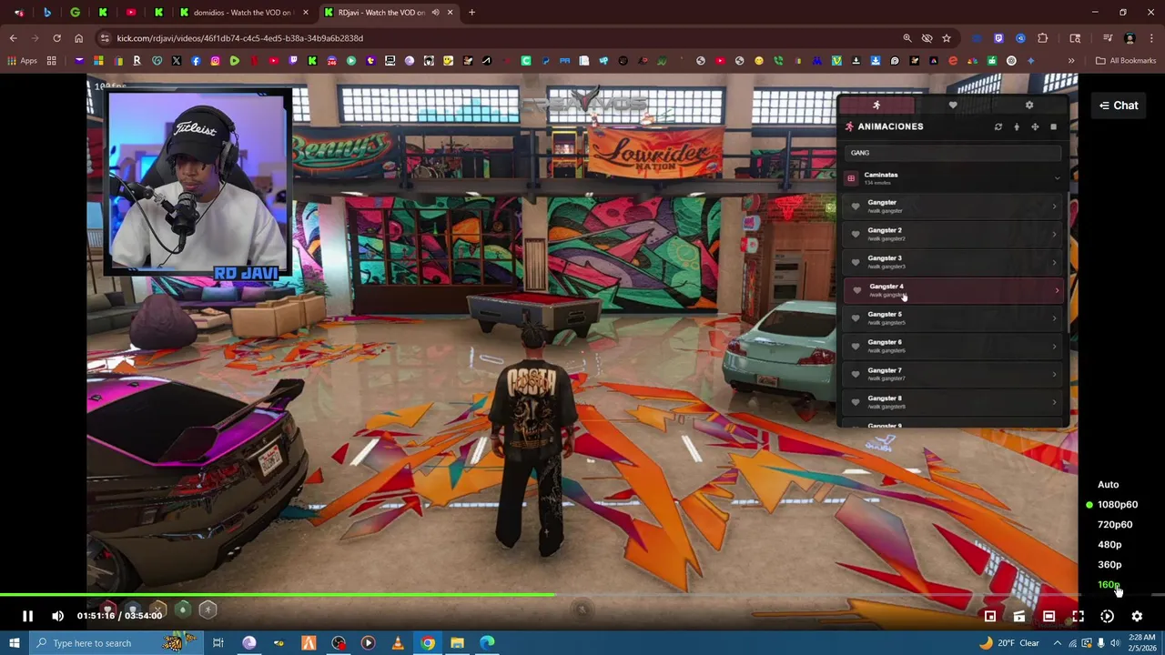Open the gear settings tab in Animaciones panel

point(1029,106)
